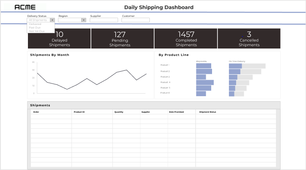The height and width of the screenshot is (170, 306).
Task: Click the Cancelled Shipments tile
Action: [249, 38]
